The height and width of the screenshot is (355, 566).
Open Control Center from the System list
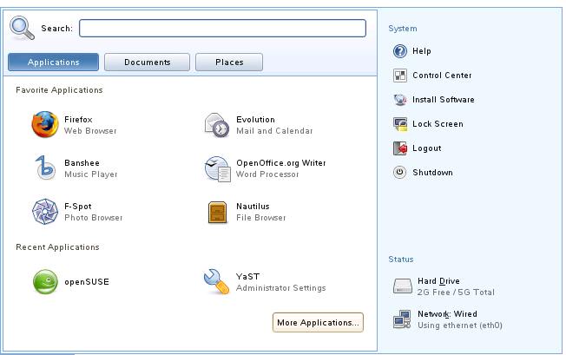tap(442, 76)
